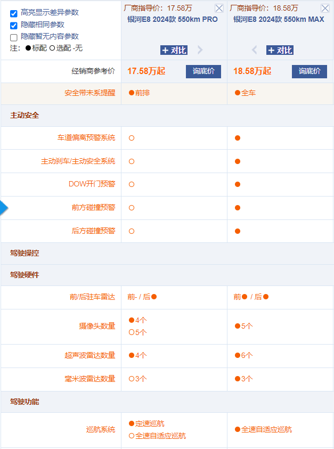This screenshot has height=449, width=334.
Task: Click PRO optional 3个 millimeter radar value
Action: point(138,379)
